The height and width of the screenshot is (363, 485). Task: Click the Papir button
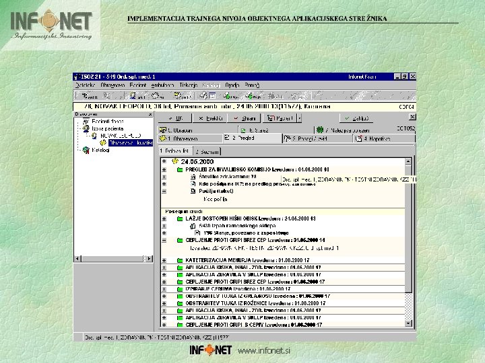coord(280,118)
